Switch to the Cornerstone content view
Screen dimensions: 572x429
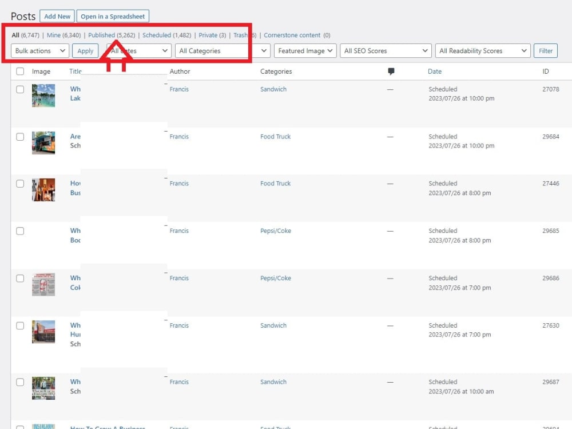tap(292, 35)
